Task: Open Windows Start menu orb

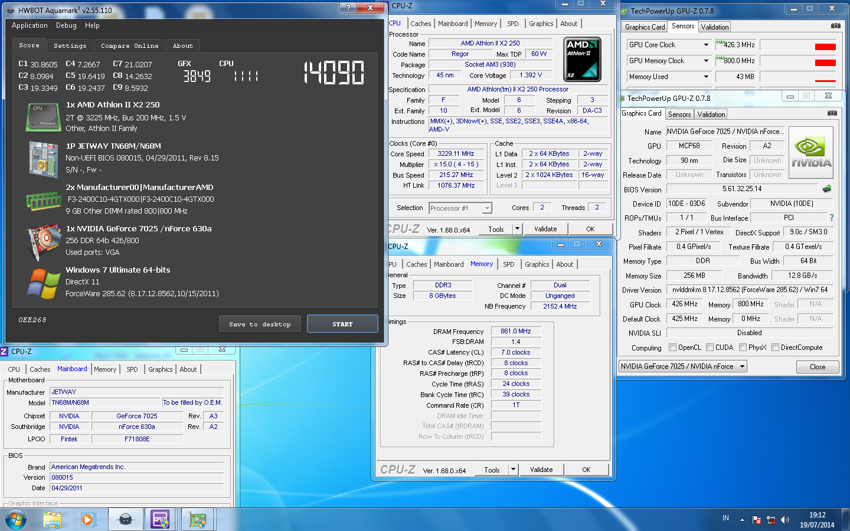Action: (x=16, y=520)
